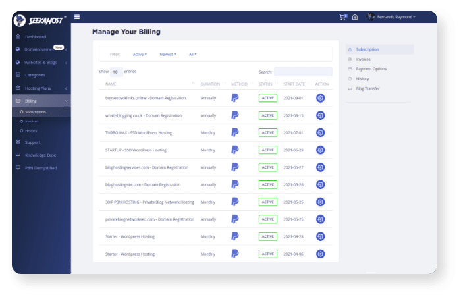Select Invoices under Billing in sidebar
The image size is (461, 299).
click(x=32, y=121)
